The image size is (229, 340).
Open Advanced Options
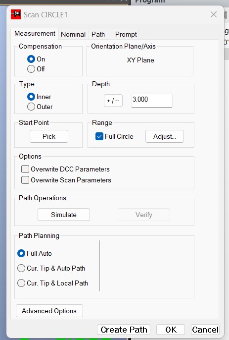(49, 311)
